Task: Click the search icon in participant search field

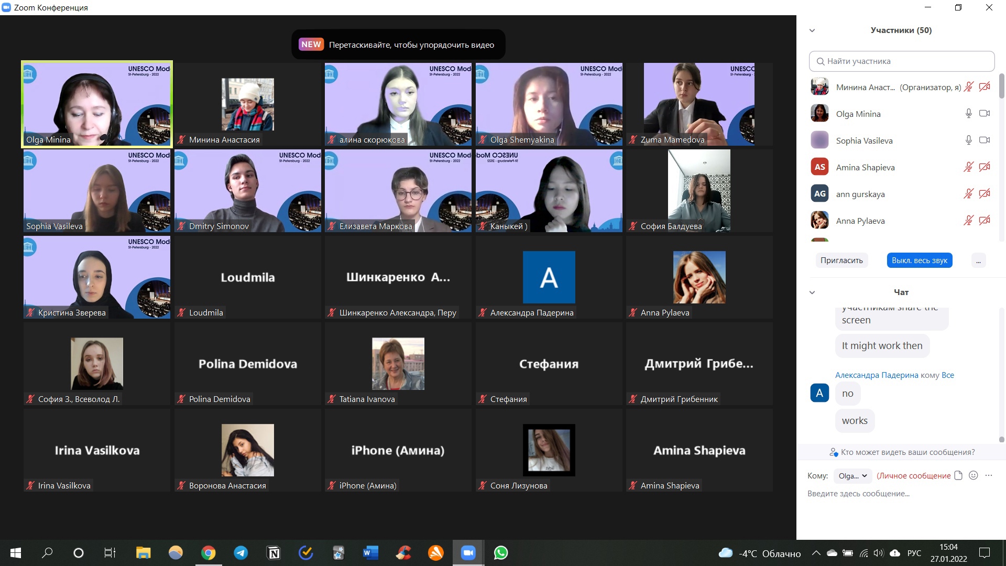Action: coord(821,61)
